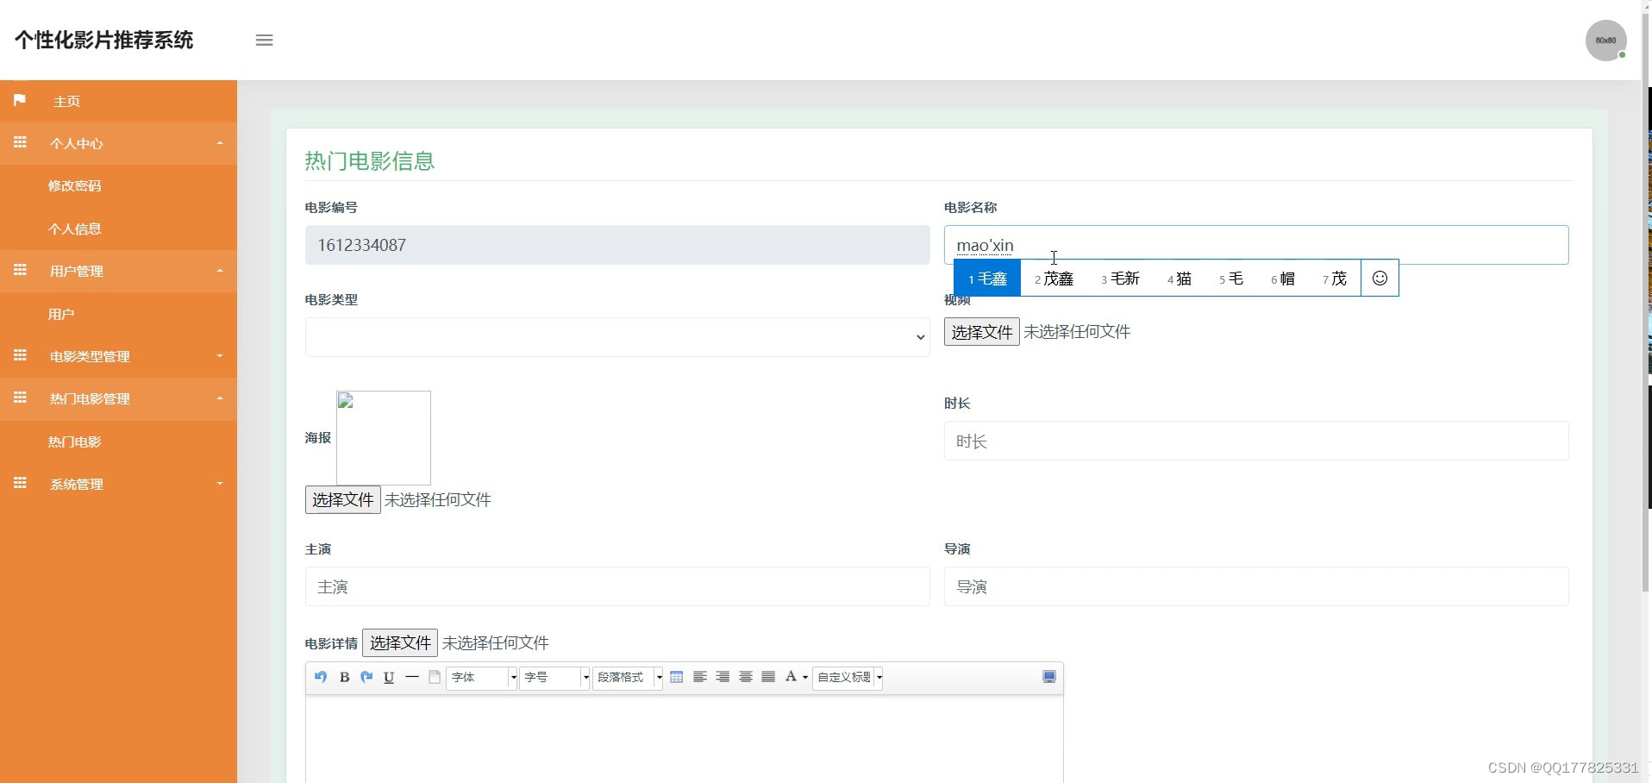The height and width of the screenshot is (783, 1652).
Task: Click the grid icon beside 系统管理
Action: 20,483
